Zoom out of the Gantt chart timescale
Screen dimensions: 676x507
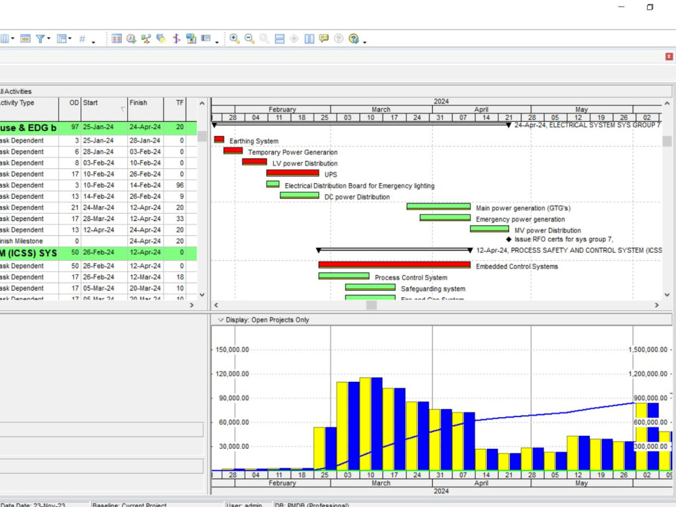(x=248, y=39)
